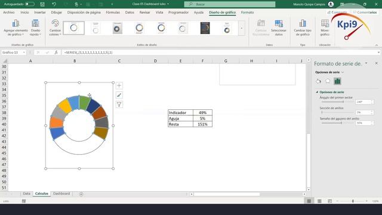Viewport: 382px width, 215px height.
Task: Switch to the Data sheet tab
Action: point(26,193)
